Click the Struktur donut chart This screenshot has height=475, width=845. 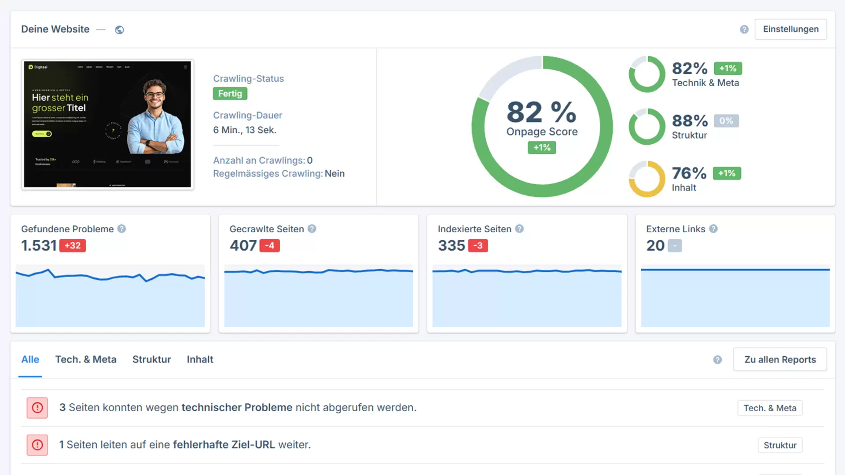[647, 126]
